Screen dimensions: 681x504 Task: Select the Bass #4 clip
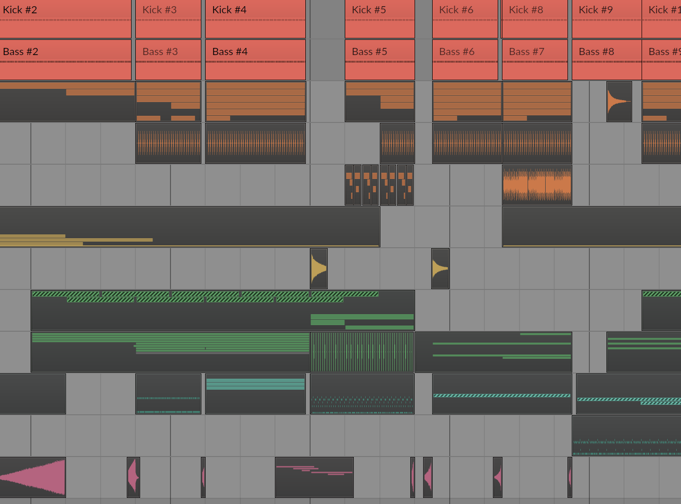[x=255, y=60]
